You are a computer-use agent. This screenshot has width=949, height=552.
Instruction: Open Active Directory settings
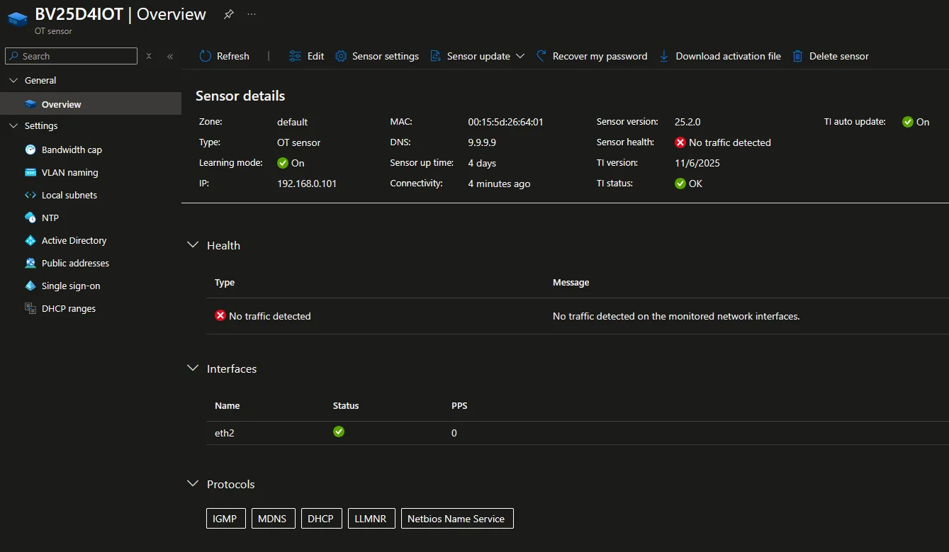74,240
